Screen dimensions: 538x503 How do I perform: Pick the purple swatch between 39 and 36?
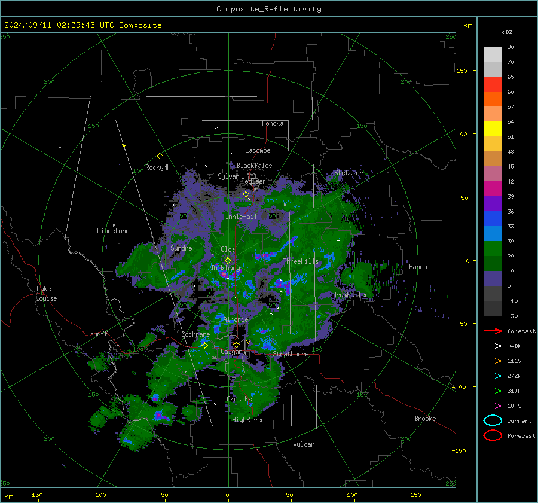click(493, 204)
